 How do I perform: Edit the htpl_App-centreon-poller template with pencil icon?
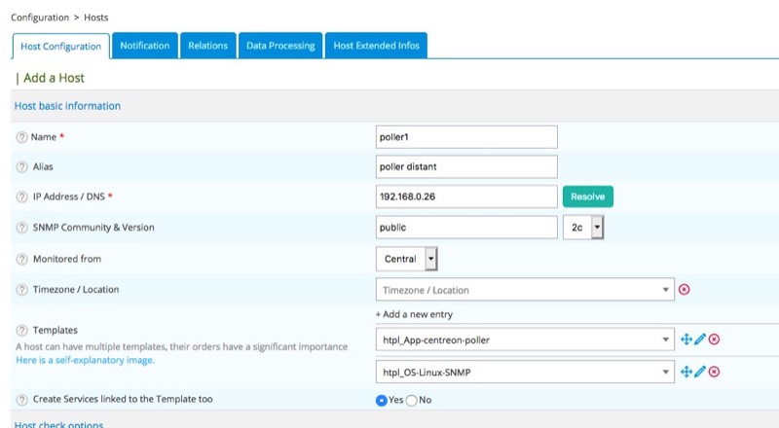[x=699, y=339]
